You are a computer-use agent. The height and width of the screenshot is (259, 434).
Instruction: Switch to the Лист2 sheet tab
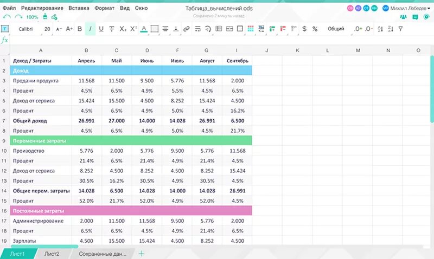tap(52, 254)
